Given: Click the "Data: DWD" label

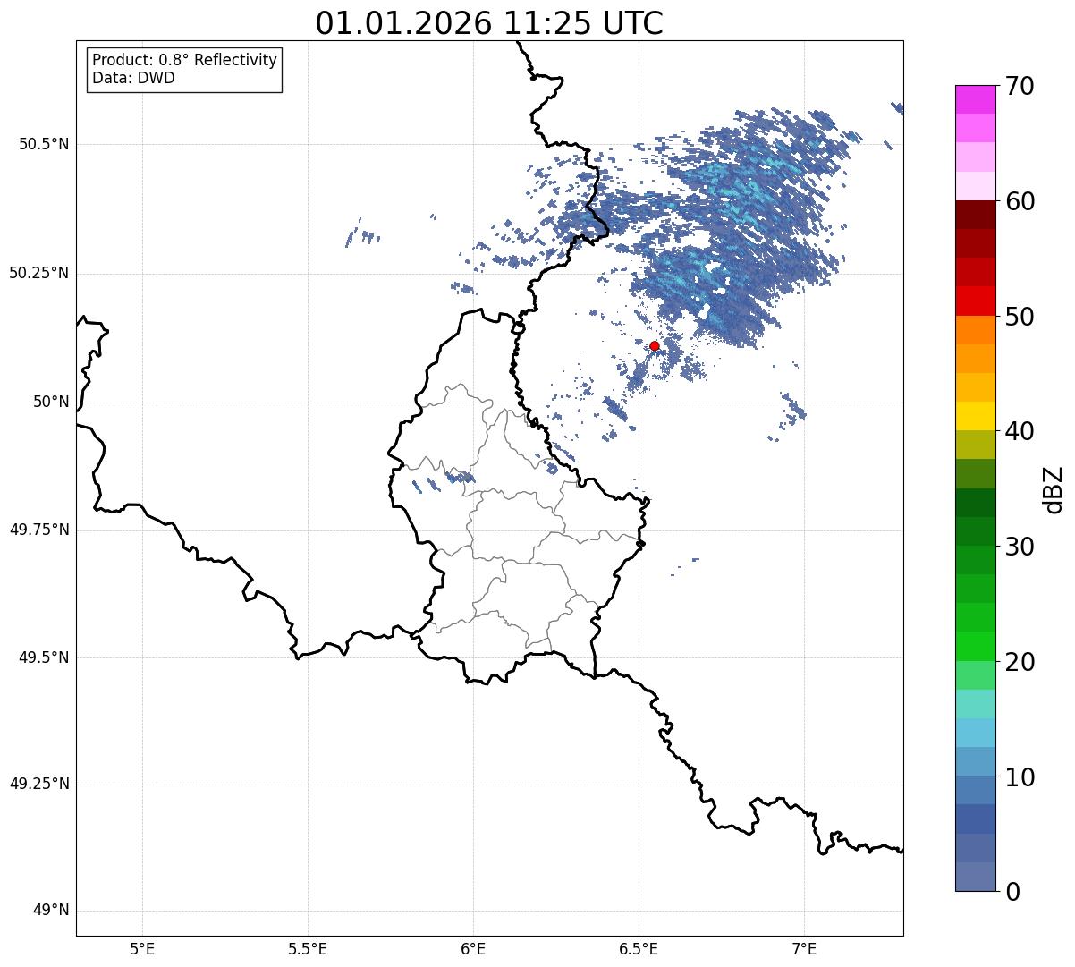Looking at the screenshot, I should coord(133,78).
